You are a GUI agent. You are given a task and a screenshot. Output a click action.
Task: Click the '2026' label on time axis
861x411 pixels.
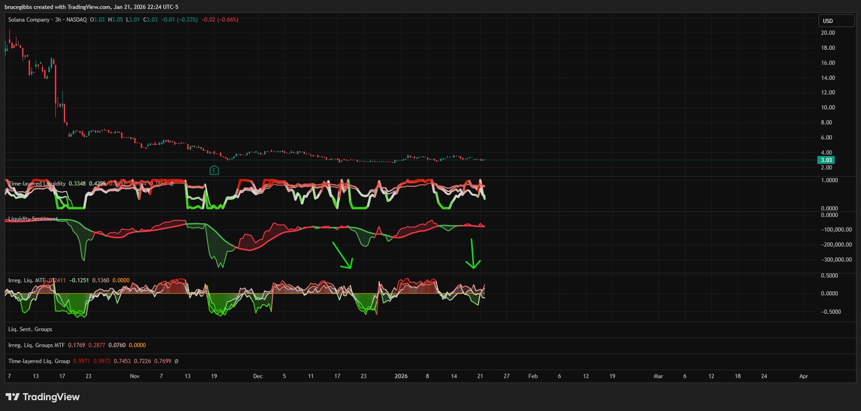pos(401,376)
